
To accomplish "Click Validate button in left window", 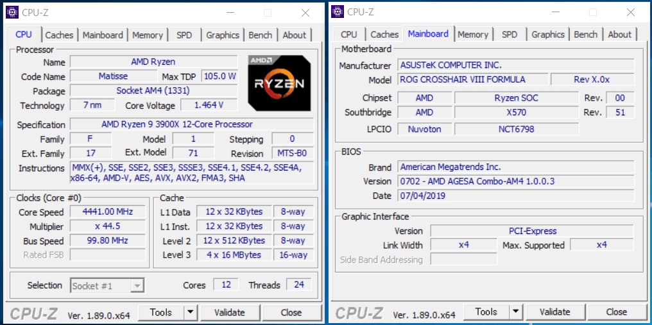I will point(230,312).
